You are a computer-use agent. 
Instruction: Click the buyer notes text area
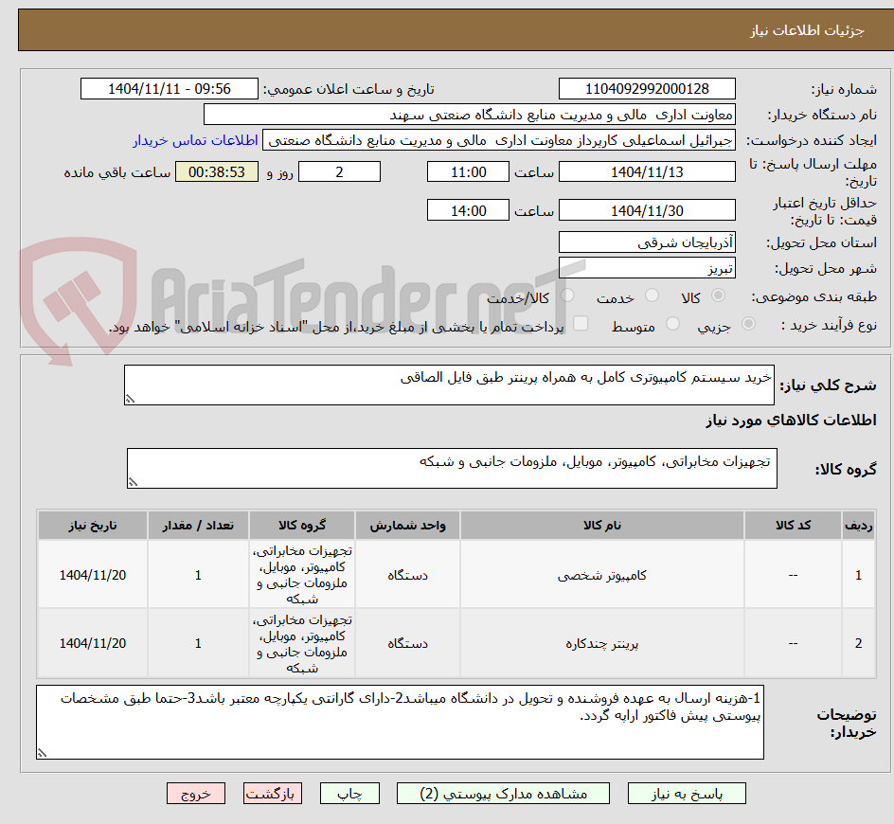click(x=400, y=722)
